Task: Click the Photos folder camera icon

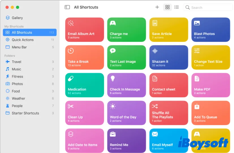Action: click(x=8, y=84)
